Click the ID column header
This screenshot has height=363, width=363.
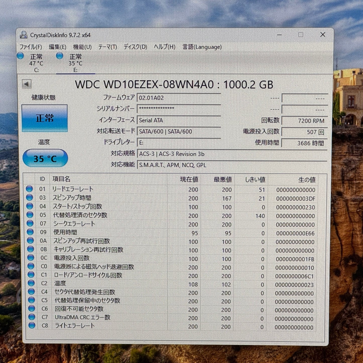pos(42,179)
